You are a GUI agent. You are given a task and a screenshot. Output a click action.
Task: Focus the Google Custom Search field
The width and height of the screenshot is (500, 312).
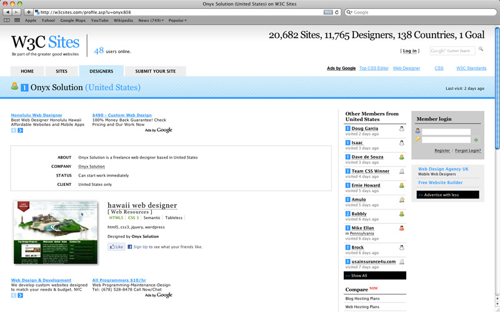pyautogui.click(x=452, y=51)
